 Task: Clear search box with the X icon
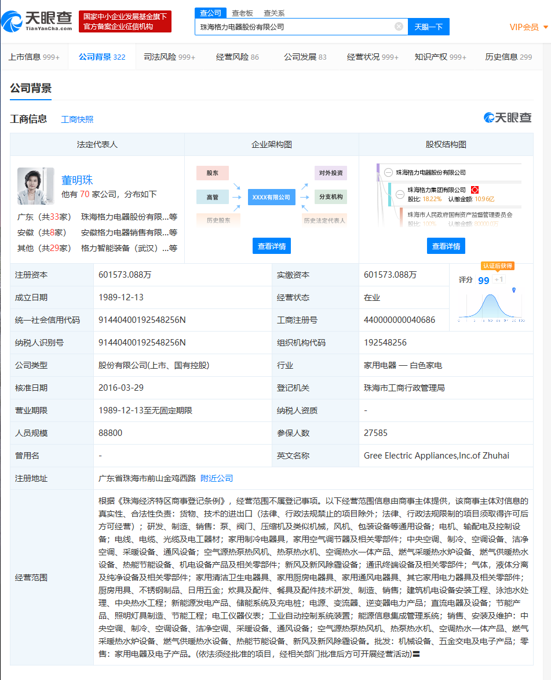pos(399,26)
